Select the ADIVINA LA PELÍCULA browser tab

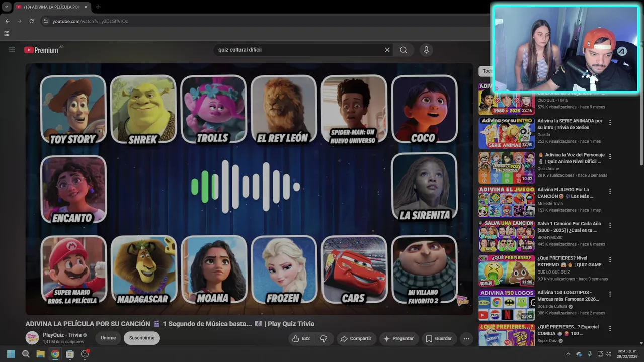(x=52, y=7)
